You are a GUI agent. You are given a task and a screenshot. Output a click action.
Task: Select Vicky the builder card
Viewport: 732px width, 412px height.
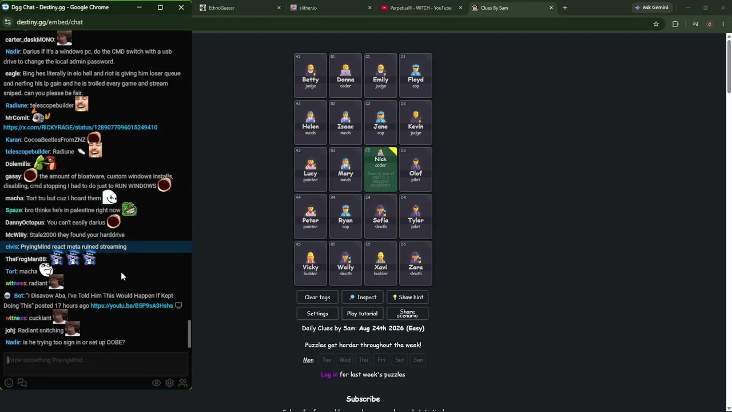click(311, 263)
